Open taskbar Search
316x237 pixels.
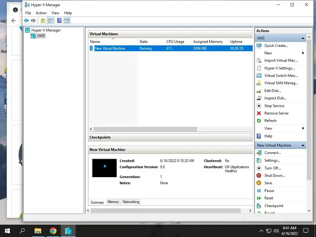pyautogui.click(x=22, y=231)
